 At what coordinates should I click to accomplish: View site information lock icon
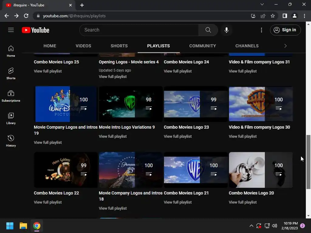point(38,16)
